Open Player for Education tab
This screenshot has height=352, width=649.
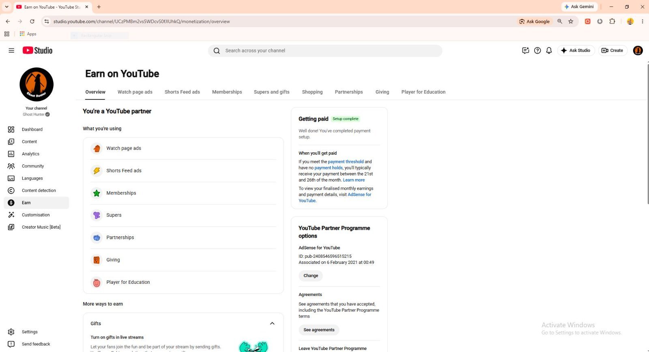(x=423, y=92)
